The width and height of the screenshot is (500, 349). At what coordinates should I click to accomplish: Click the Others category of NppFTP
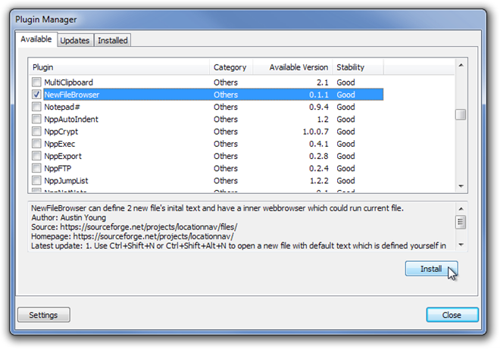tap(226, 168)
